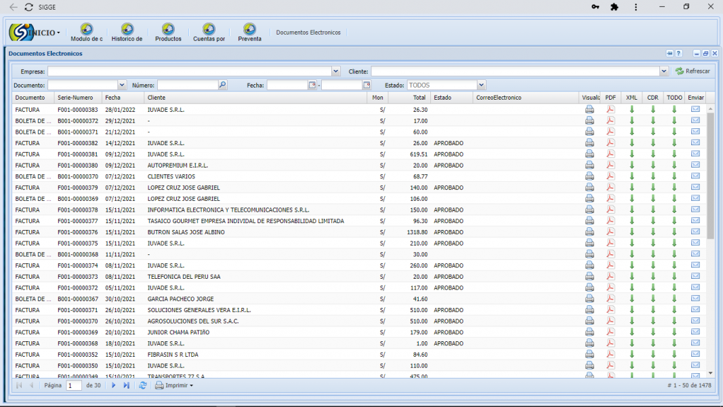Click the Numero search magnifier icon
The image size is (723, 407).
(223, 85)
